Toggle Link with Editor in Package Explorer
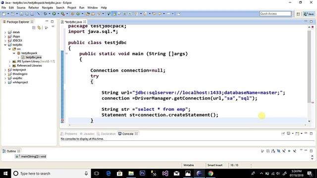 (x=39, y=28)
